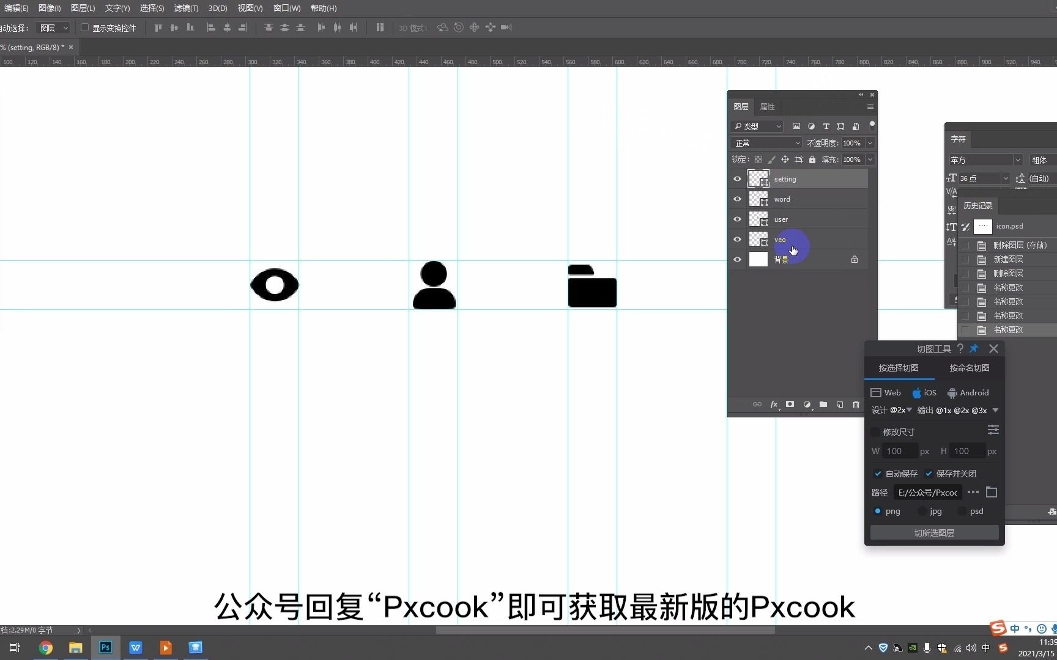Open size presets settings icon in slice tool
Image resolution: width=1057 pixels, height=660 pixels.
tap(993, 430)
